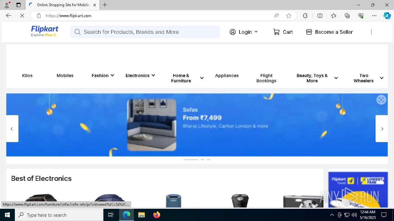Viewport: 394px width, 221px height.
Task: Open the Flight Bookings category
Action: [266, 78]
